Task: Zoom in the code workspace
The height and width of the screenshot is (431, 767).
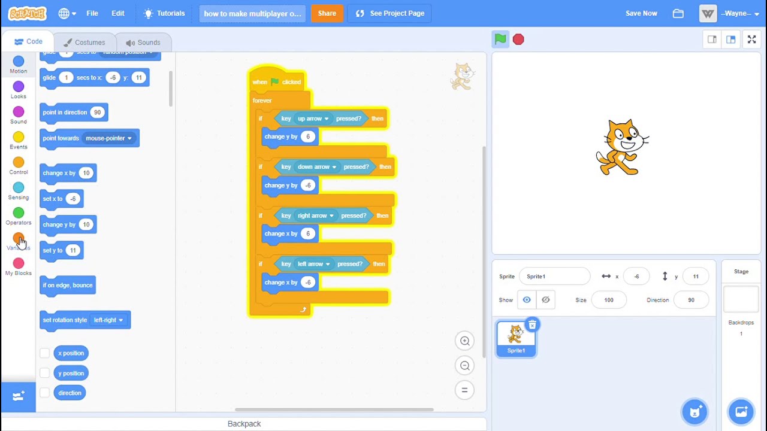Action: pyautogui.click(x=464, y=341)
